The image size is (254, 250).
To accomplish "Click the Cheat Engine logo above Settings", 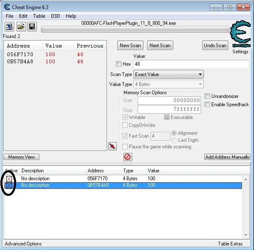I will tap(240, 34).
